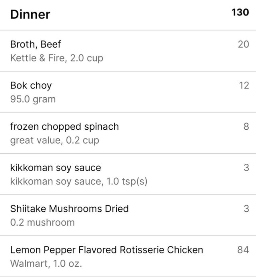
Task: Tap the 1.0 tsp(s) serving detail
Action: coord(127,181)
